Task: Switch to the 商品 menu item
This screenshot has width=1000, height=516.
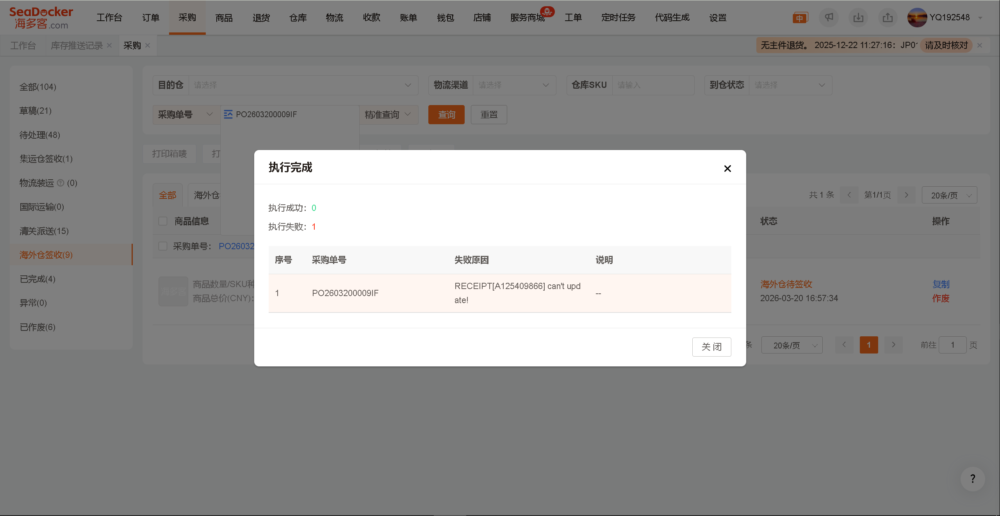Action: 223,17
